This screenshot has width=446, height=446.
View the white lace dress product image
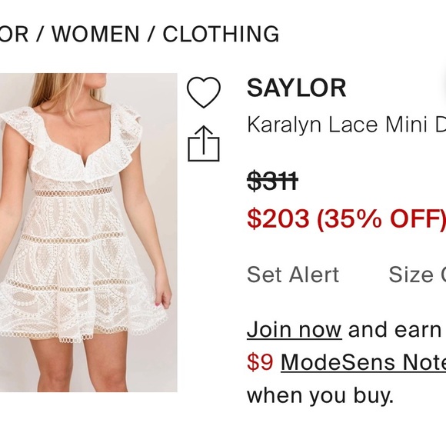88,232
